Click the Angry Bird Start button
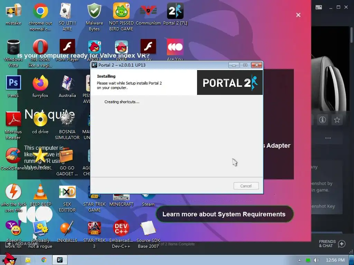The image size is (354, 265). (x=9, y=259)
